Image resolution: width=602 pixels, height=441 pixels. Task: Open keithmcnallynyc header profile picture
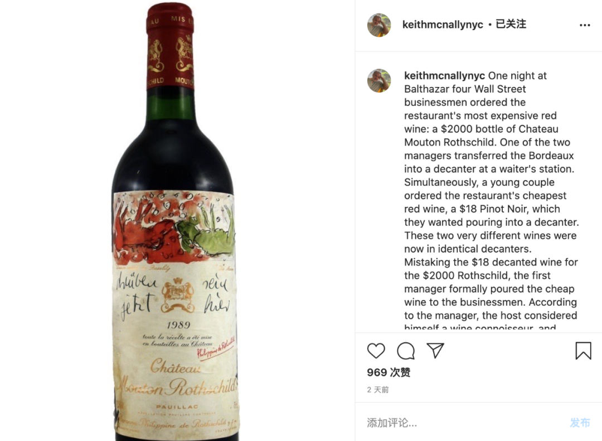pyautogui.click(x=379, y=25)
